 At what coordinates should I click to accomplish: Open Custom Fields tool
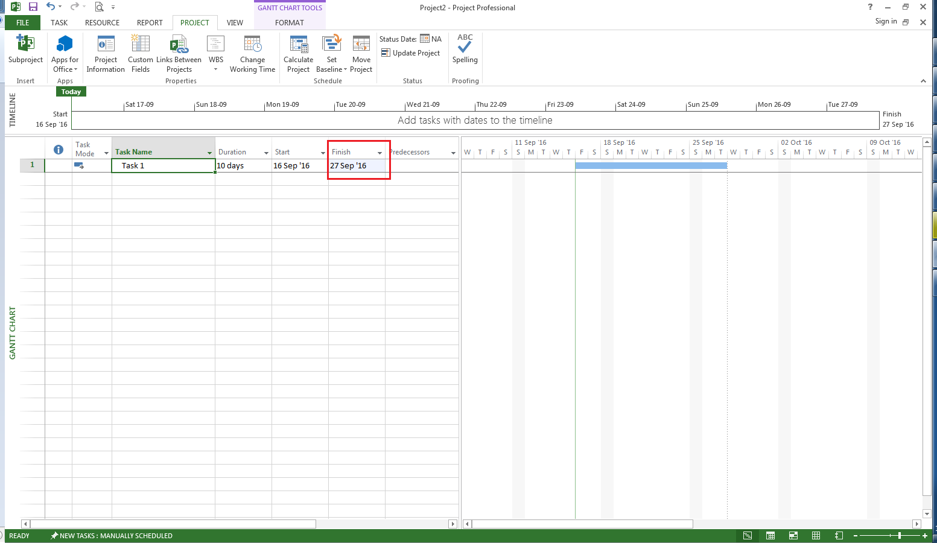[x=140, y=45]
